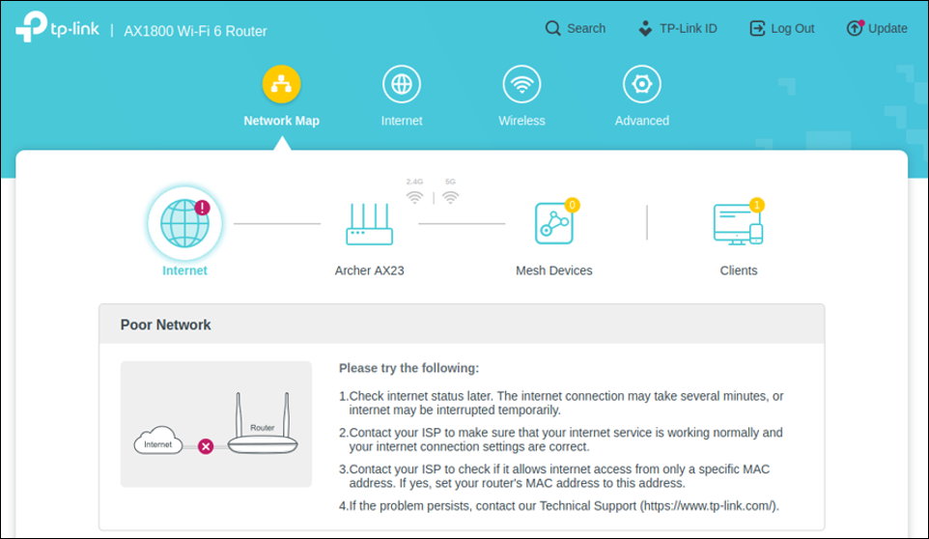Click the Mesh Devices count badge 0

tap(572, 205)
